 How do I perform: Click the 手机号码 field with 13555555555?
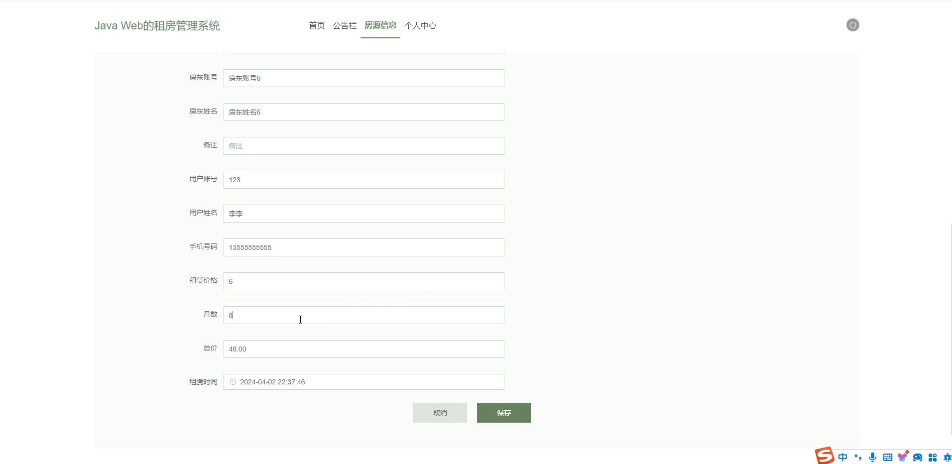364,247
